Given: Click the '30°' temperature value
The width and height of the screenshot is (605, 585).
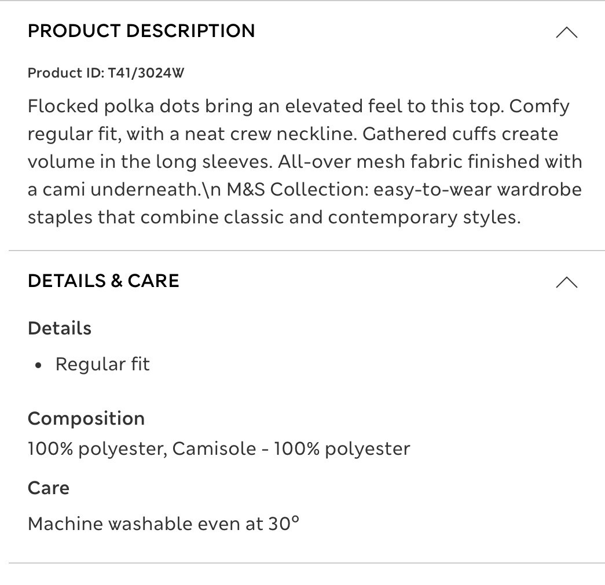Looking at the screenshot, I should 284,524.
